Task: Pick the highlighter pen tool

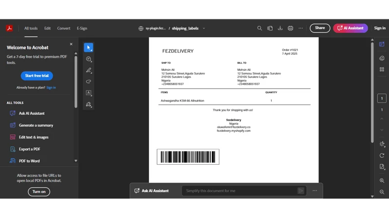Action: (88, 70)
